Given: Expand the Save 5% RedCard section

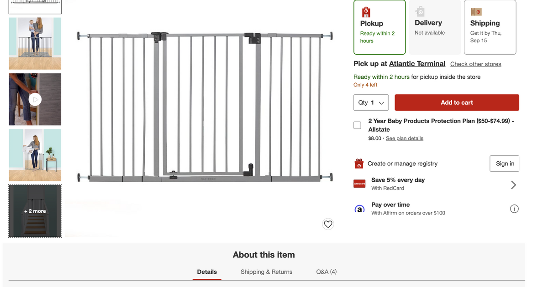Looking at the screenshot, I should point(513,185).
